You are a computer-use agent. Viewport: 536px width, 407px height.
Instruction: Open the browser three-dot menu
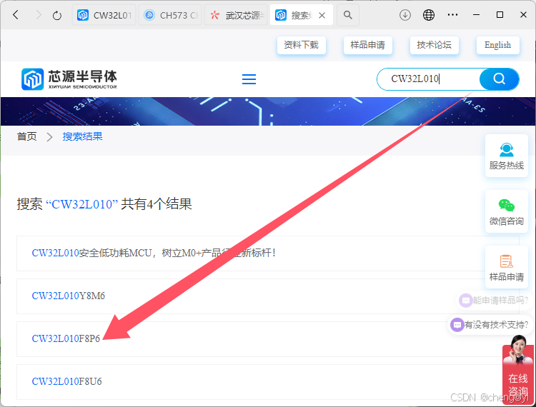(452, 15)
